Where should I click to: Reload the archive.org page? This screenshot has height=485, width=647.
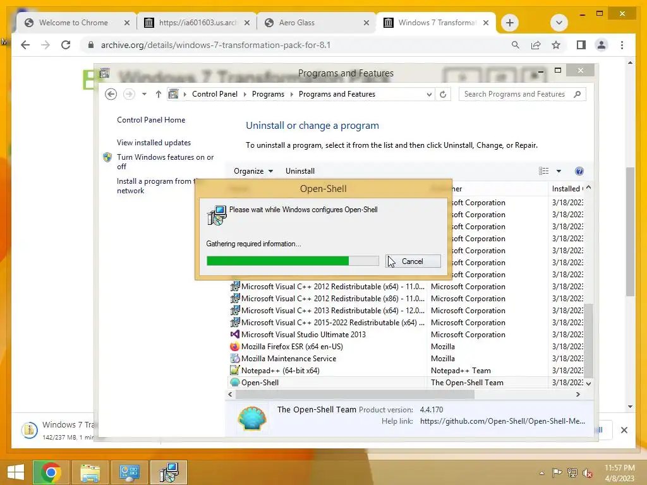click(66, 45)
